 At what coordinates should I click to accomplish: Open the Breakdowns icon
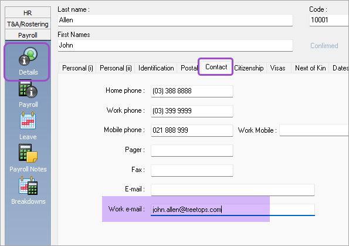pos(28,186)
